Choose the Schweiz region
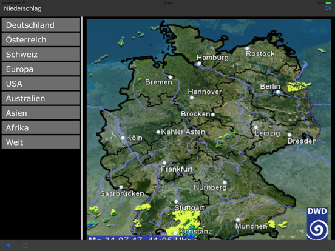335x251 pixels. coord(41,54)
